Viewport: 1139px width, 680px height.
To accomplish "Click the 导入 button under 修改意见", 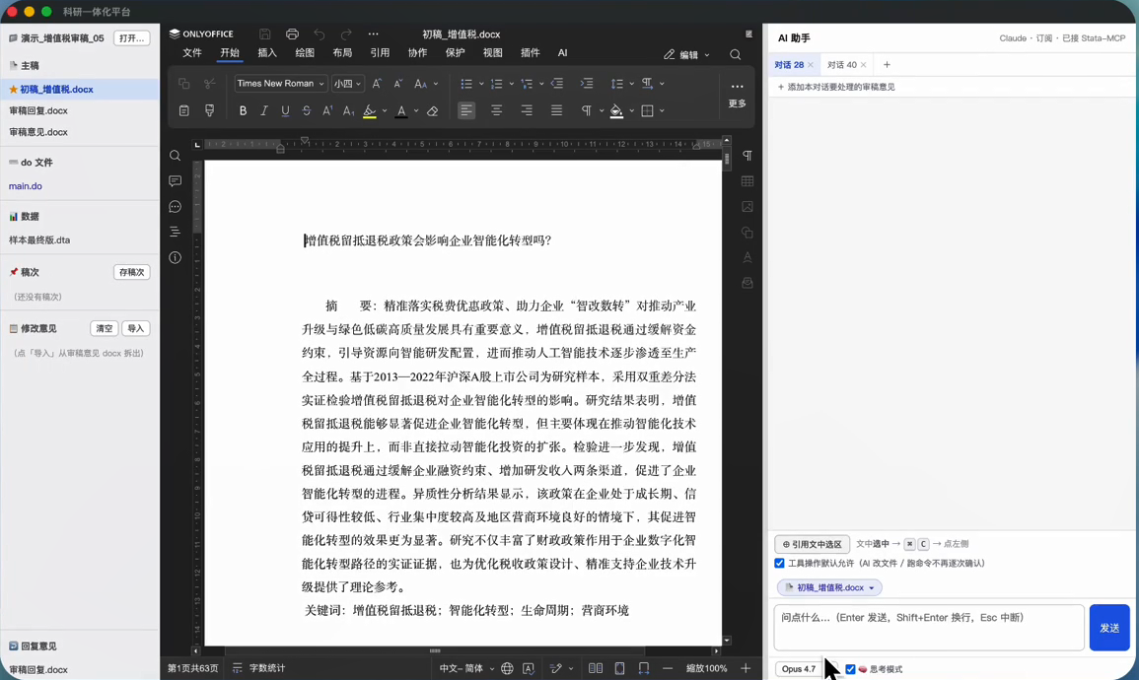I will click(135, 328).
